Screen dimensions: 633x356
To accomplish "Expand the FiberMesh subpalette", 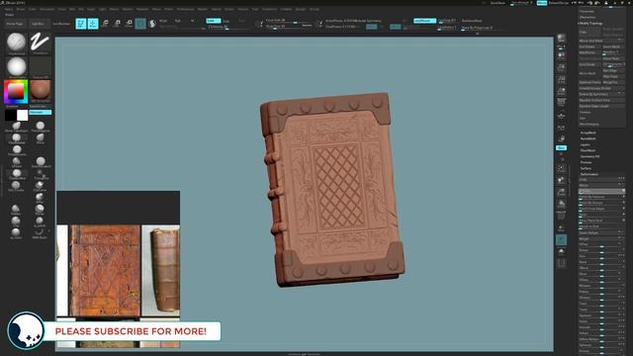I will (588, 150).
